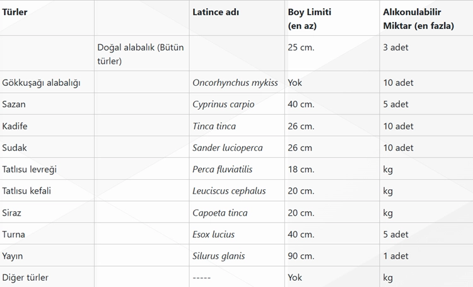This screenshot has height=287, width=473.
Task: Click the "Sazan" row label
Action: click(x=14, y=104)
